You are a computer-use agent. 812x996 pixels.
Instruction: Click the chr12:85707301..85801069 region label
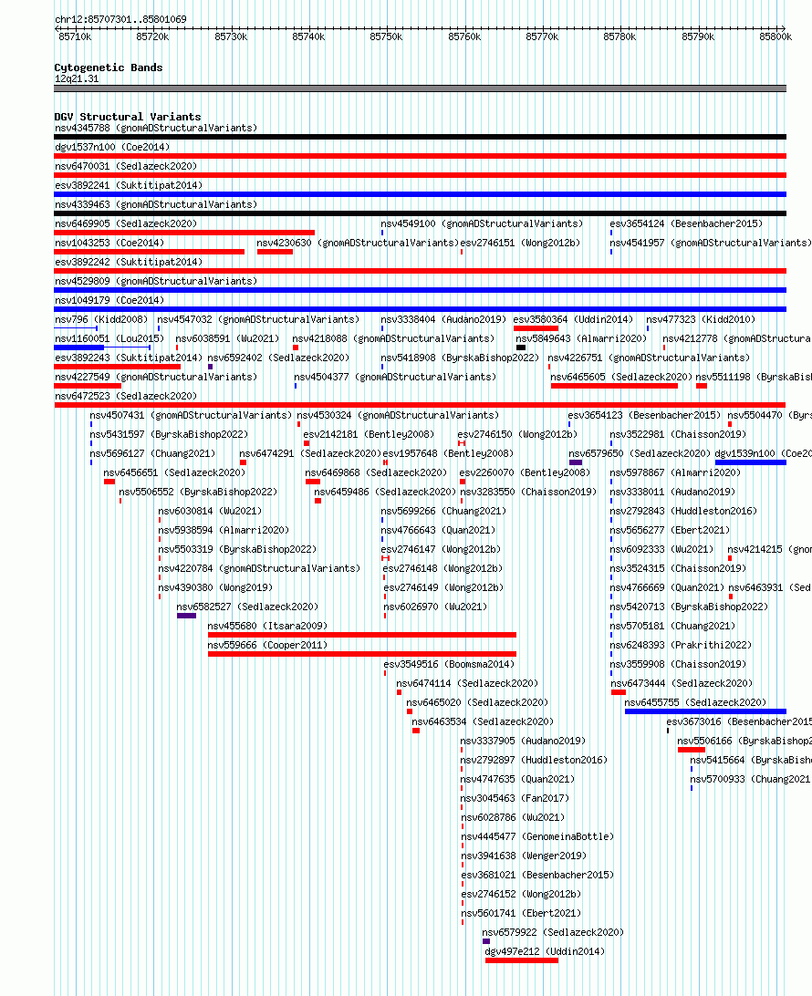pyautogui.click(x=120, y=19)
